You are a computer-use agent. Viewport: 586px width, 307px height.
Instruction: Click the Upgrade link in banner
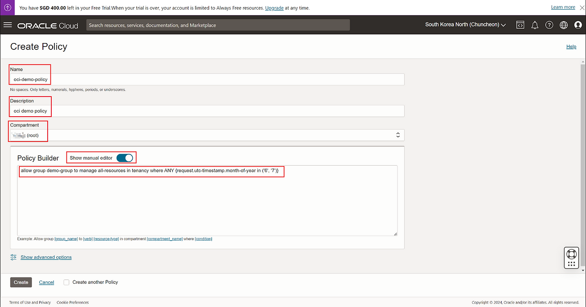click(x=274, y=8)
